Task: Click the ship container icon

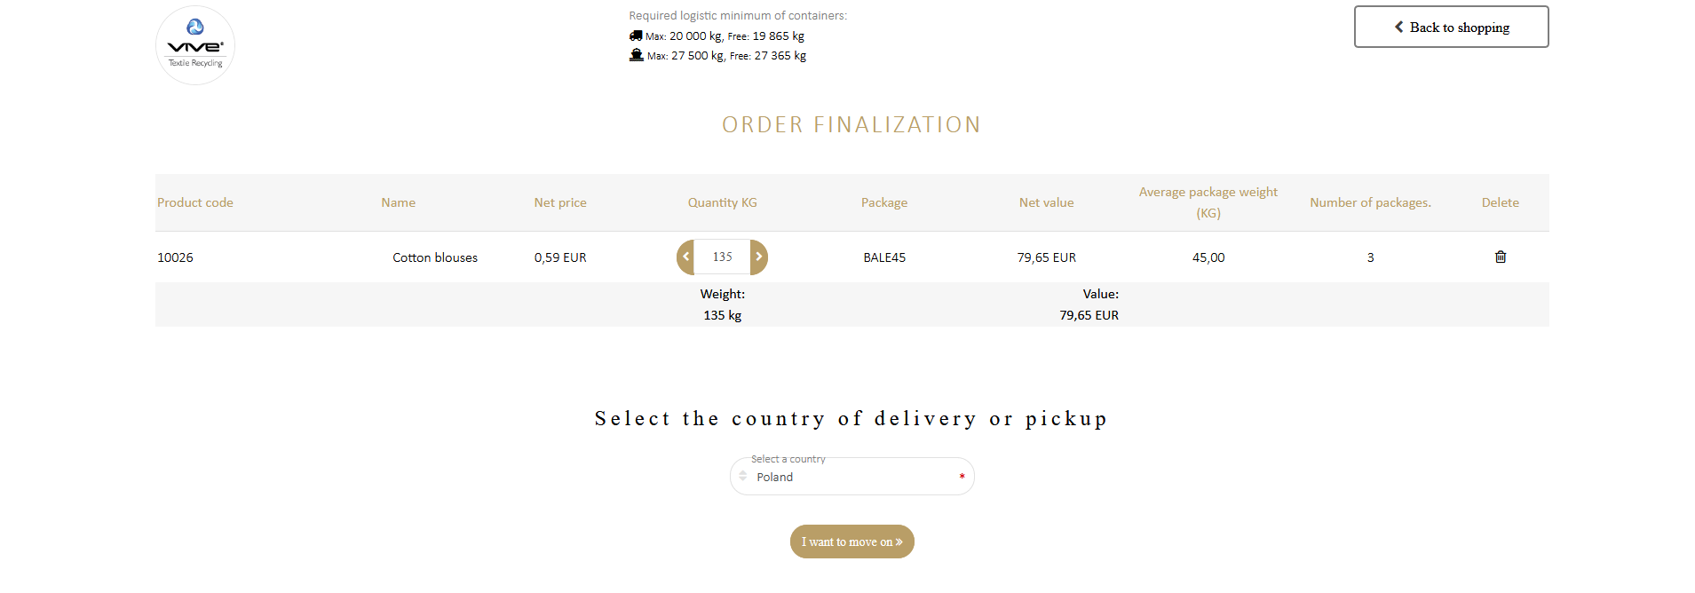Action: (x=637, y=55)
